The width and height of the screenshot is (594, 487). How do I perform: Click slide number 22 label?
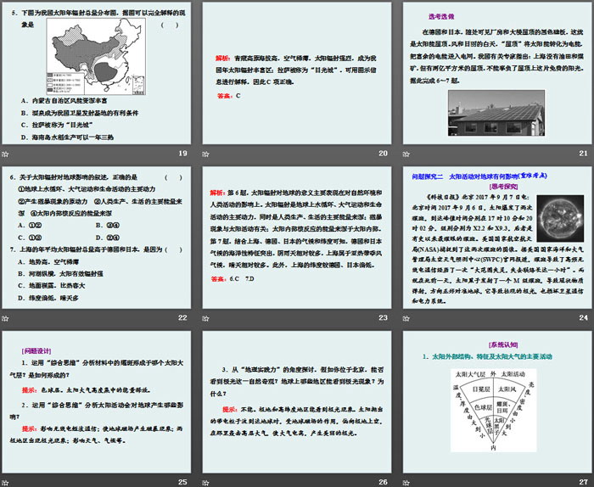coord(182,317)
